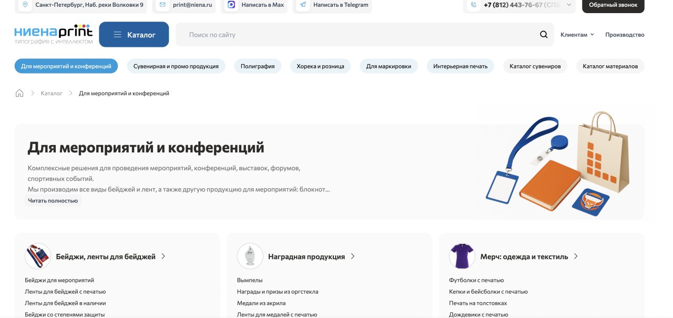Click the search magnifier icon
The width and height of the screenshot is (673, 318).
pos(544,35)
